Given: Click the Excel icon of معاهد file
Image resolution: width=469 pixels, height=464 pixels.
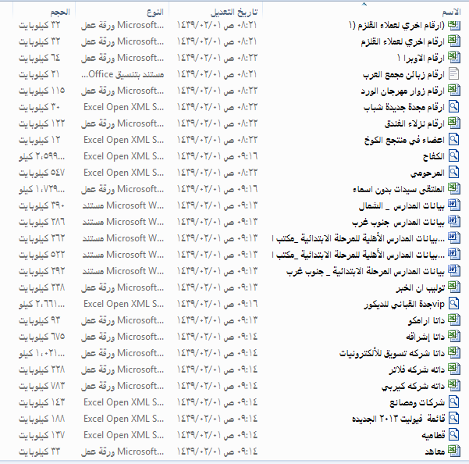Looking at the screenshot, I should click(454, 452).
